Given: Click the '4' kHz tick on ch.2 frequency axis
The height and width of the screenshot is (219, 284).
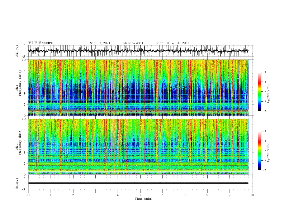Looking at the screenshot, I should (x=25, y=152).
